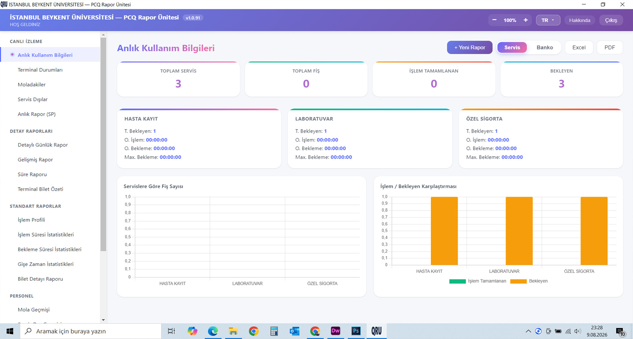
Task: Click the sidebar scrollbar down arrow
Action: coord(103,320)
